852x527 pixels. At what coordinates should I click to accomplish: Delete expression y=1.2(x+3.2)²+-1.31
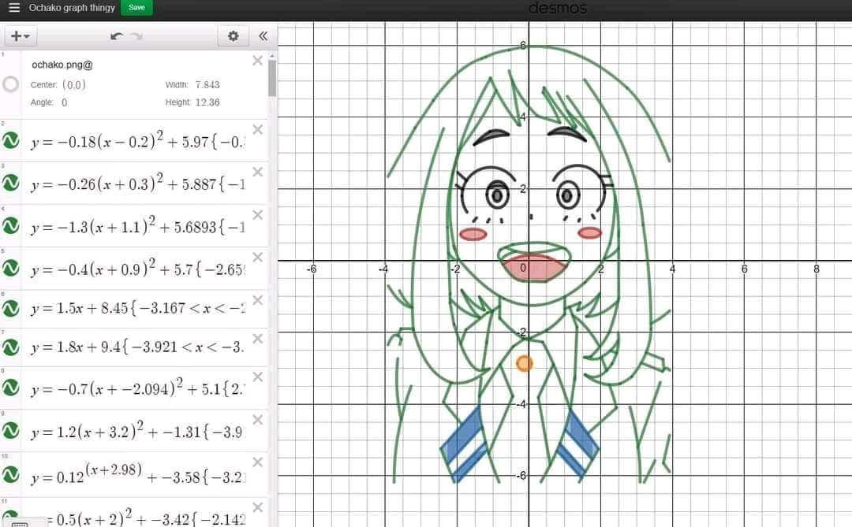(257, 420)
